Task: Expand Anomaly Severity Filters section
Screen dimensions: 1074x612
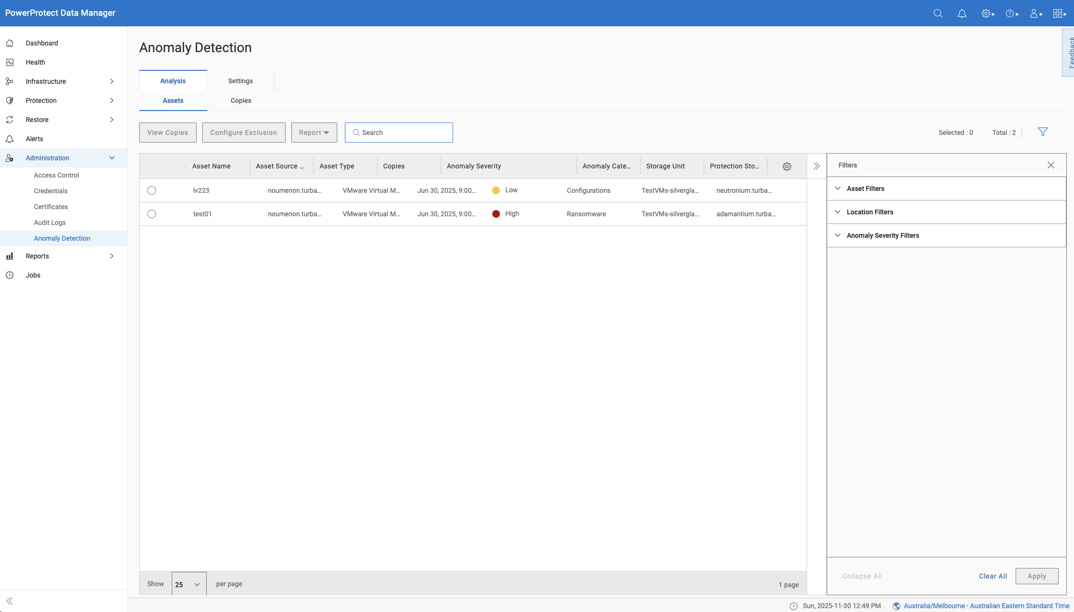Action: tap(882, 235)
